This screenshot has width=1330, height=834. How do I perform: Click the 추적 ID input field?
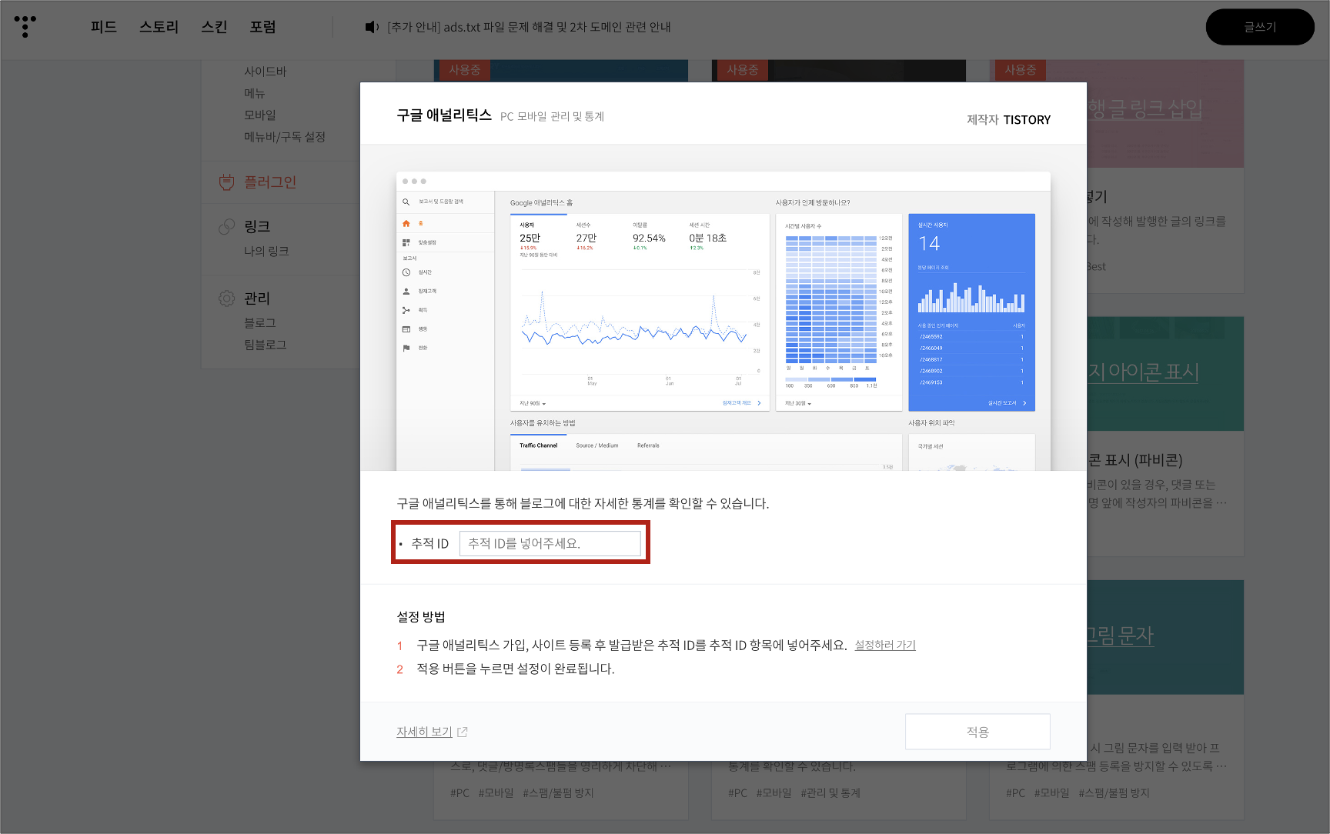(x=550, y=543)
